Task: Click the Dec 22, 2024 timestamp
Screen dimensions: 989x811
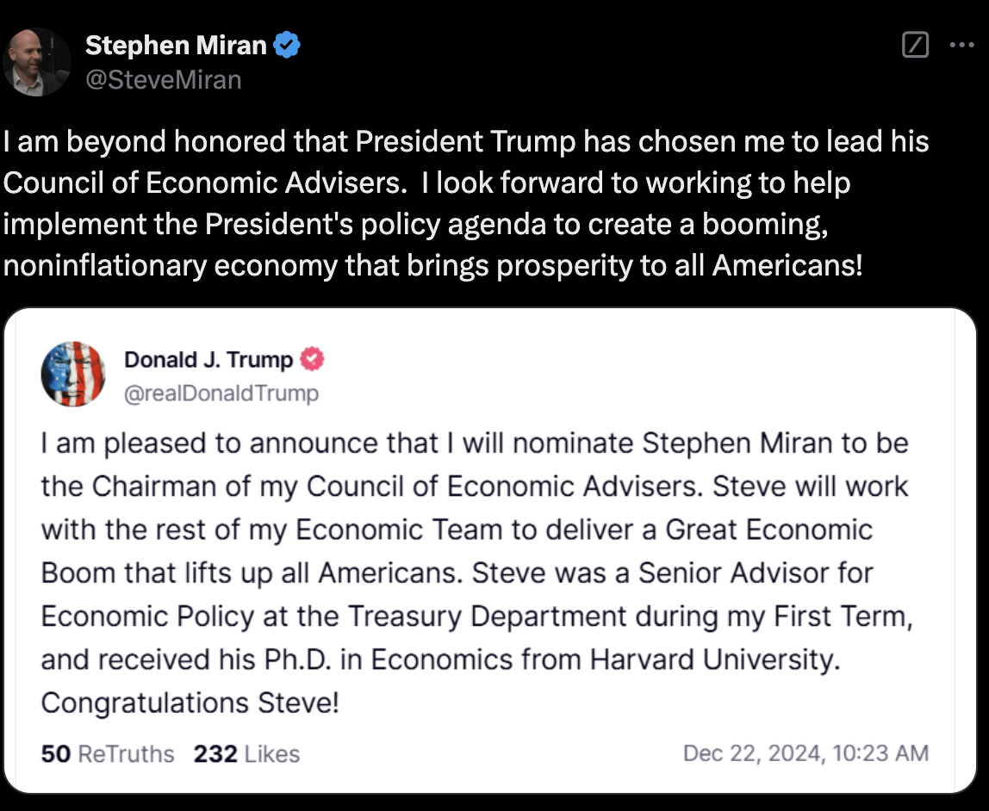Action: click(806, 754)
